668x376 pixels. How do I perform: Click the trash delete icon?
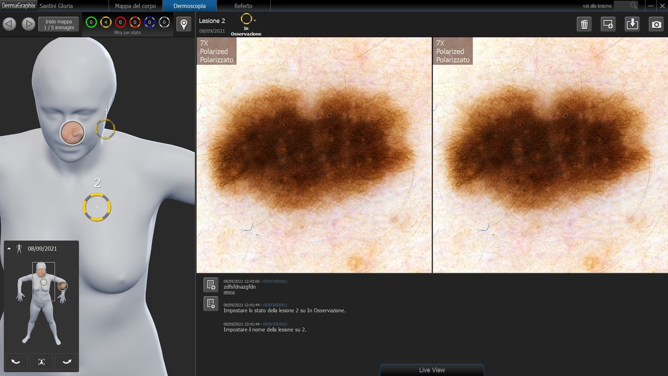(x=584, y=24)
